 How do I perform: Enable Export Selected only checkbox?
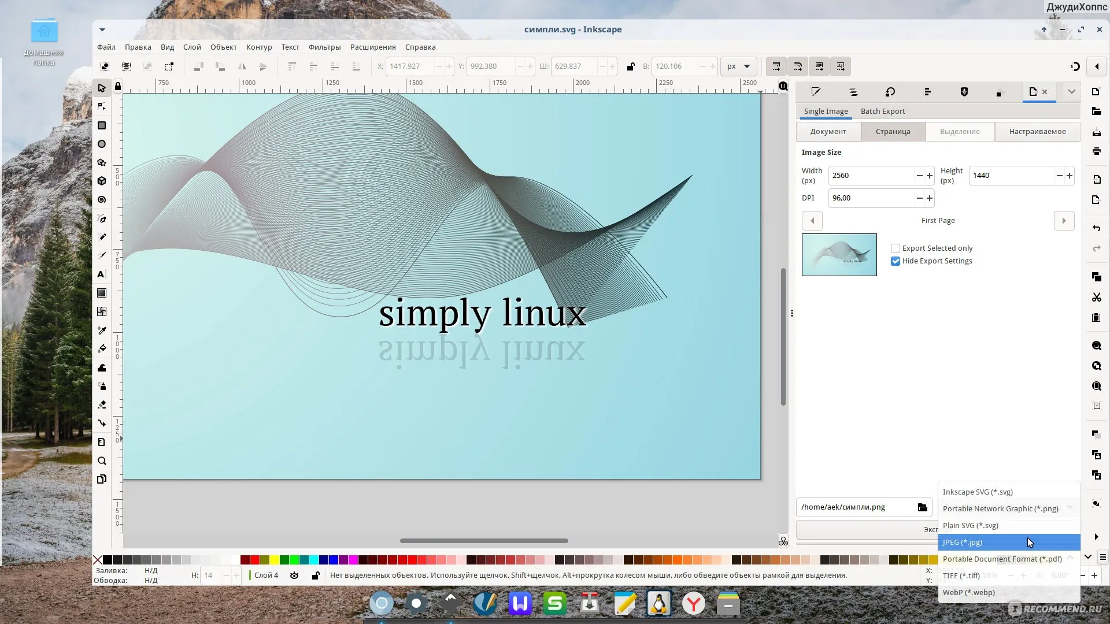pyautogui.click(x=896, y=248)
